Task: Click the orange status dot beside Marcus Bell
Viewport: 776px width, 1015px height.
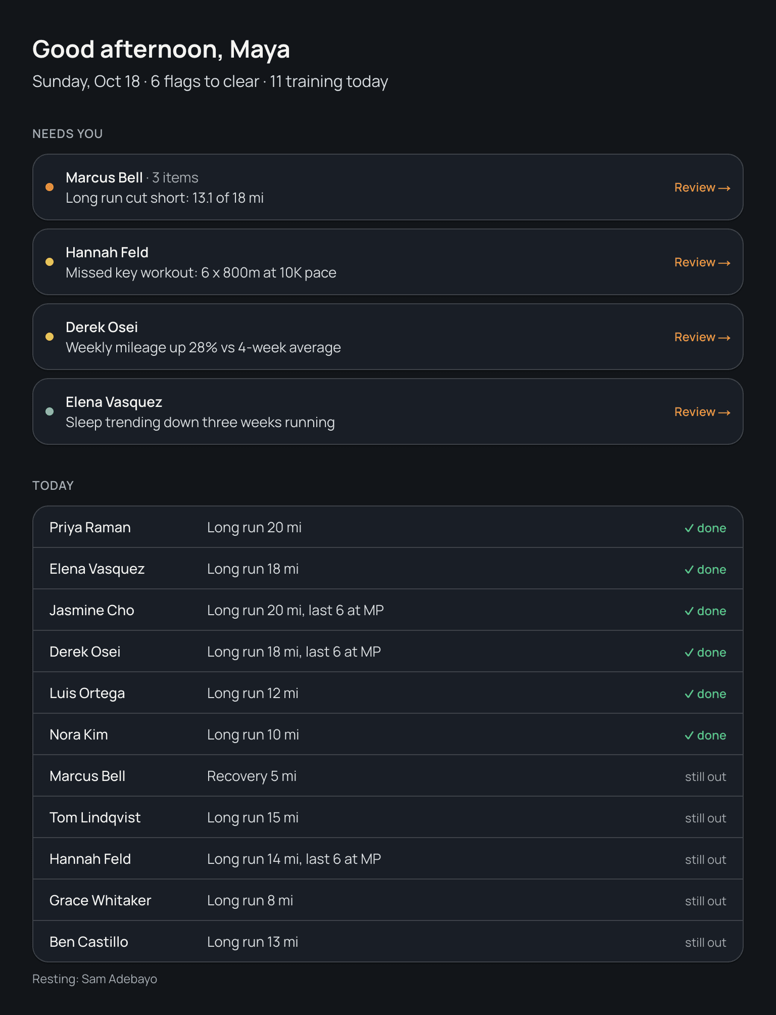Action: click(x=50, y=187)
